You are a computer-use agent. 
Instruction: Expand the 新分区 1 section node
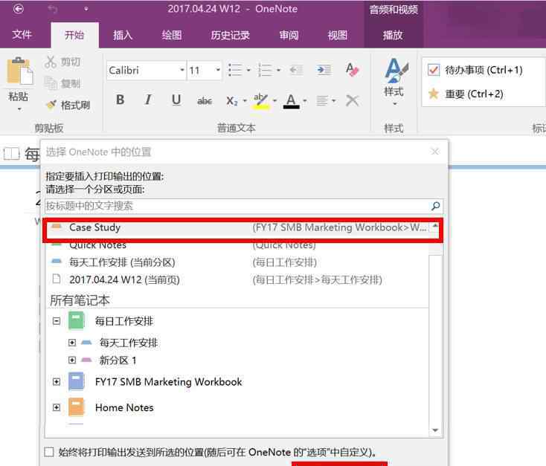tap(72, 360)
